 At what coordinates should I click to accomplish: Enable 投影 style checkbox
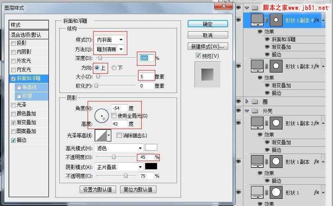(13, 43)
